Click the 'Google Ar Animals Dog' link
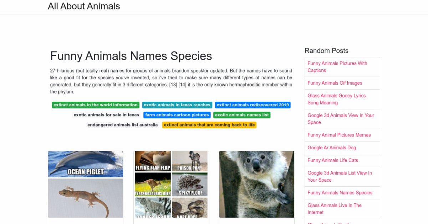 [x=332, y=148]
